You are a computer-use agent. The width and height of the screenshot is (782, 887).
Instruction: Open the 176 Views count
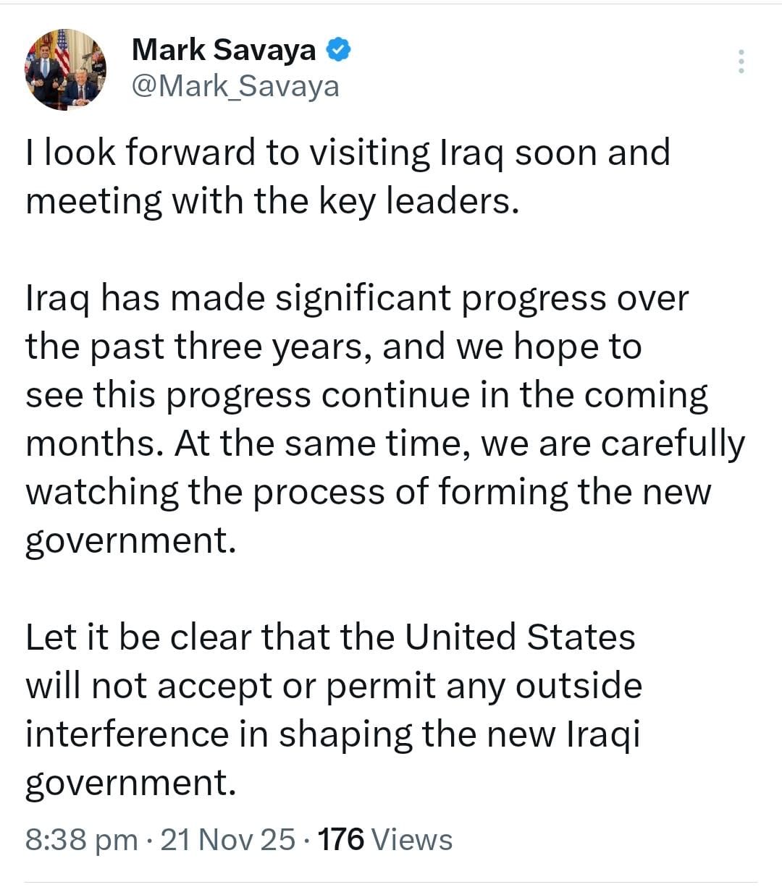385,839
